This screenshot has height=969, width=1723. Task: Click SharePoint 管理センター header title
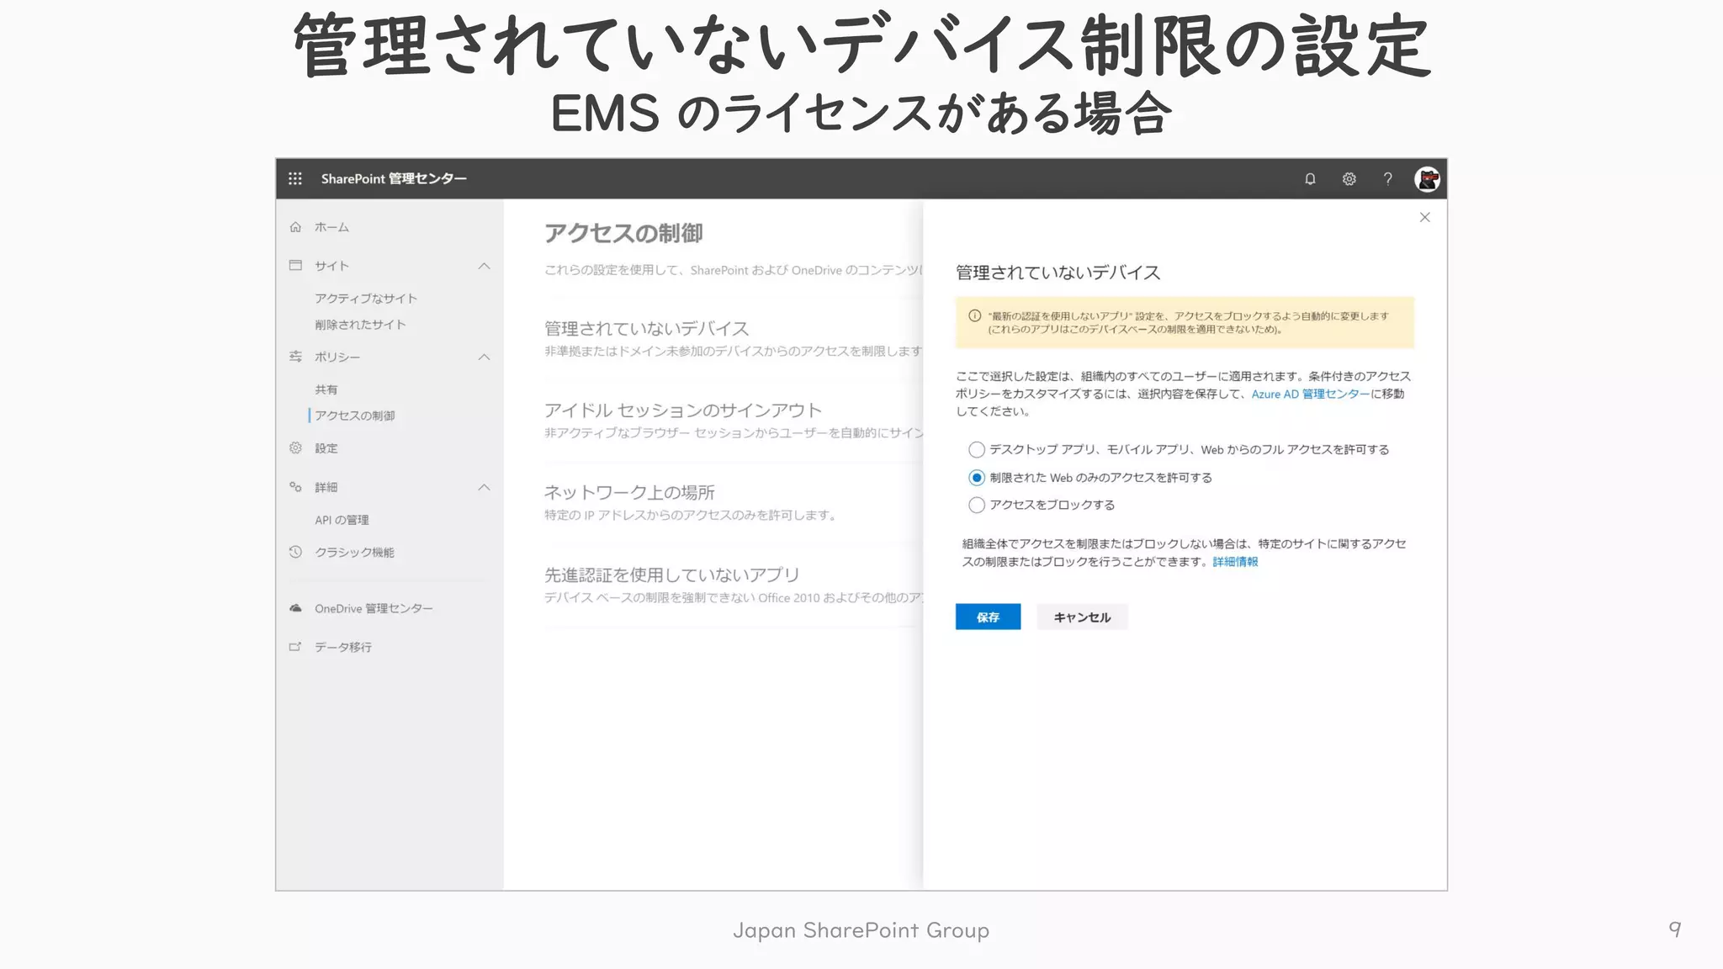[x=394, y=178]
